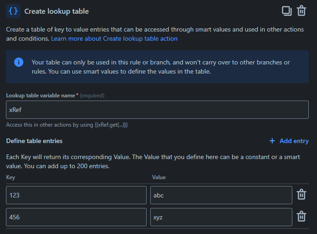Delete the Create lookup table action
This screenshot has height=234, width=317.
pyautogui.click(x=301, y=11)
